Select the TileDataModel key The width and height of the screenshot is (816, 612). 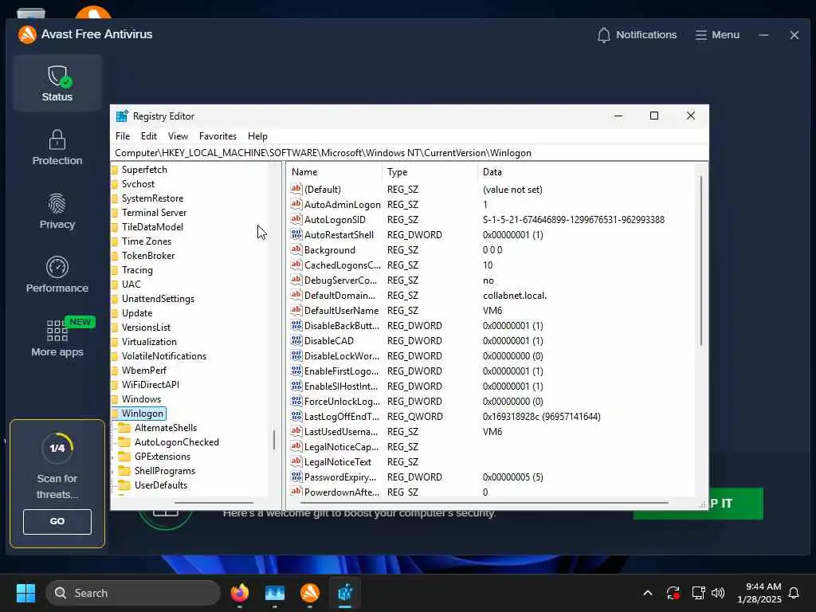click(x=152, y=227)
